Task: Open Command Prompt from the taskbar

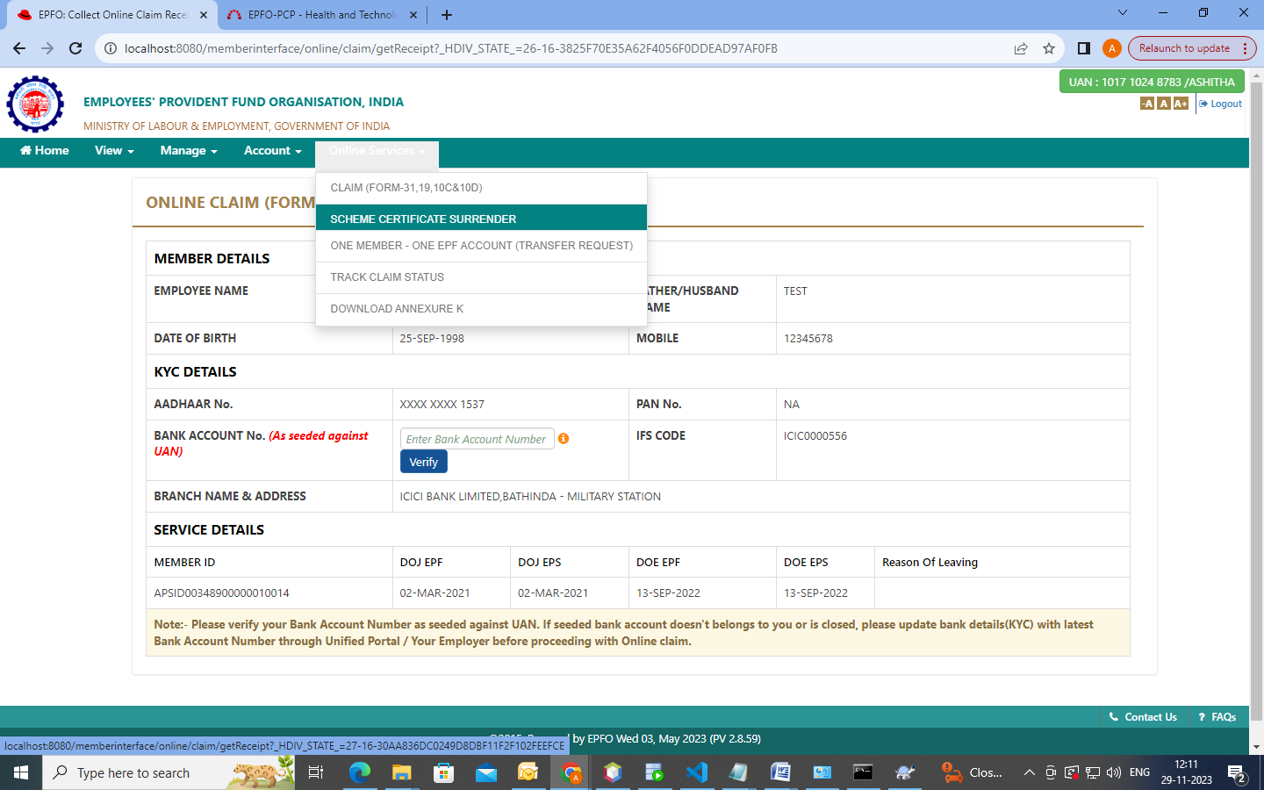Action: tap(864, 772)
